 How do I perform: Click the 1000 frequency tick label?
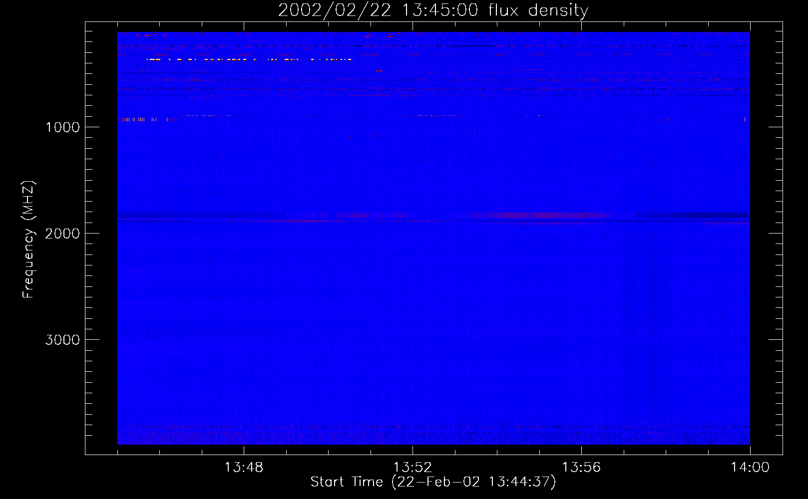coord(62,127)
